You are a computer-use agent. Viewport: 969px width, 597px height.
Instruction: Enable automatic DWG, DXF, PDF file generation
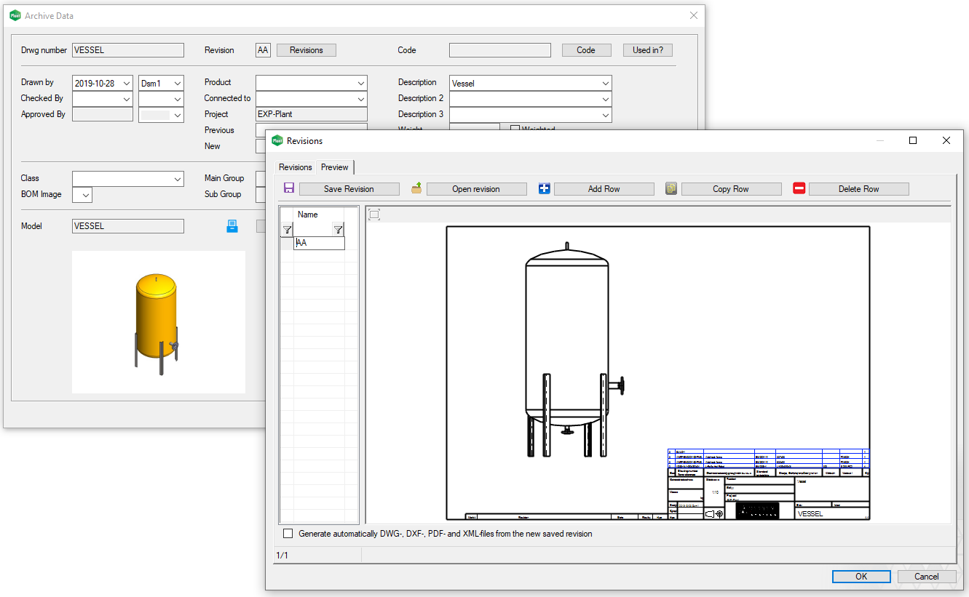tap(288, 534)
